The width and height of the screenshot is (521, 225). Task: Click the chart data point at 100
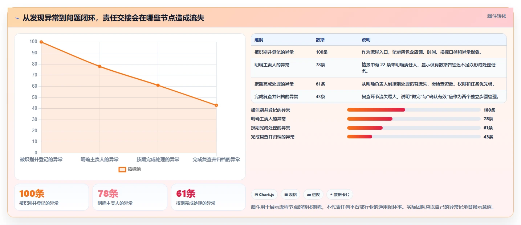tap(41, 42)
